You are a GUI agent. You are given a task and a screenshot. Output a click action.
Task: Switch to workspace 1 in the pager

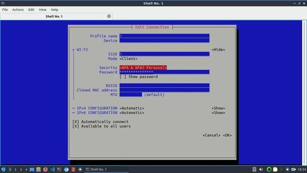coord(10,170)
